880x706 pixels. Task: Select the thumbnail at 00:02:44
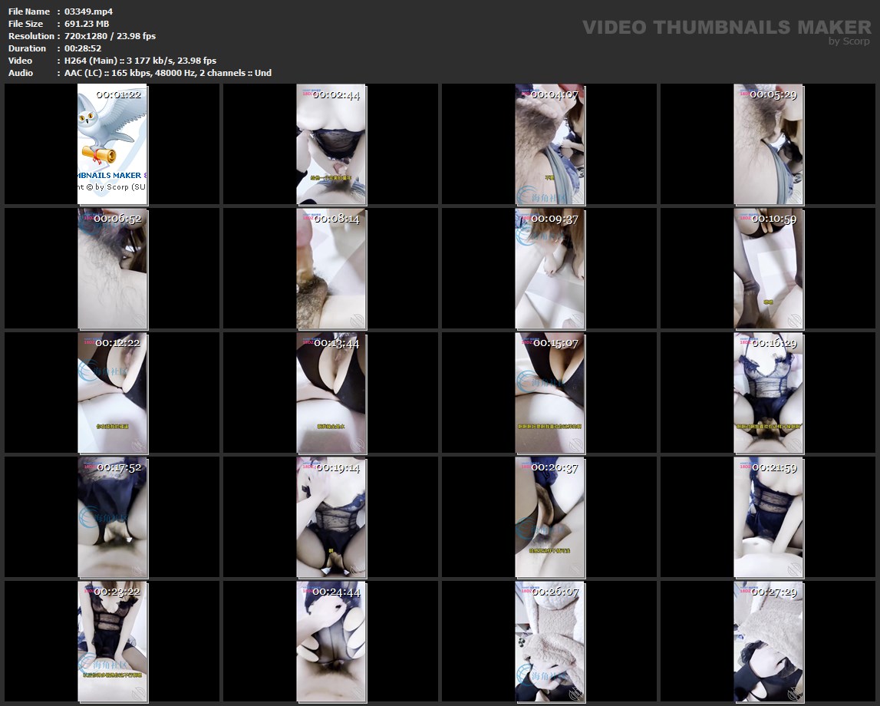(x=331, y=144)
